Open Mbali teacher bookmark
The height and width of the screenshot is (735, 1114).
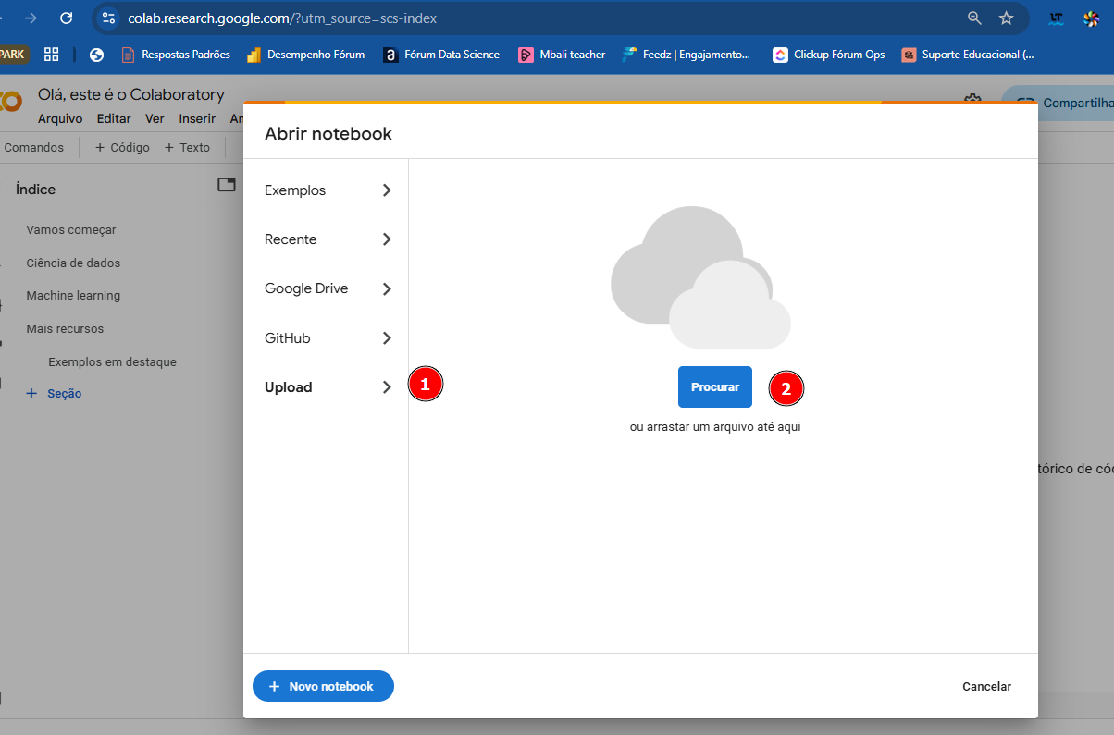pyautogui.click(x=562, y=55)
